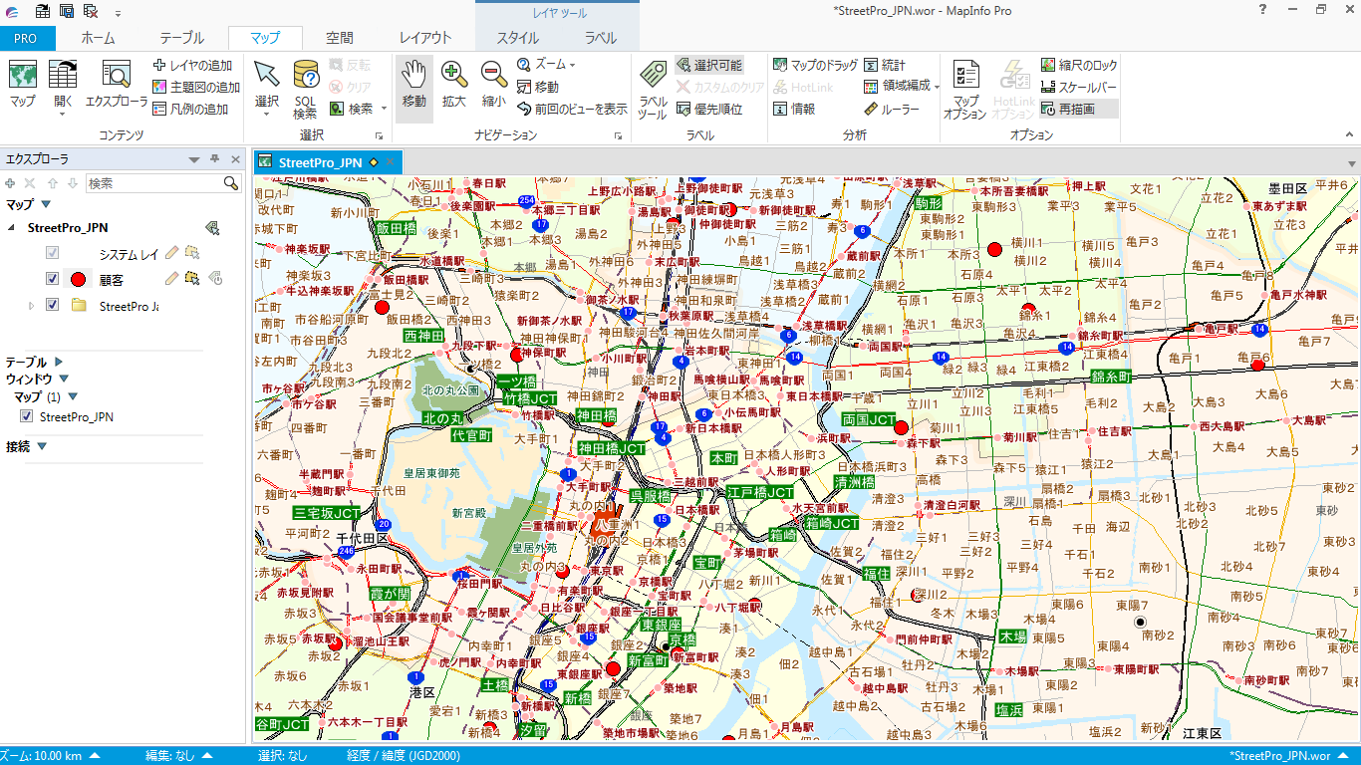Open the help question mark
1361x765 pixels.
coord(1262,9)
